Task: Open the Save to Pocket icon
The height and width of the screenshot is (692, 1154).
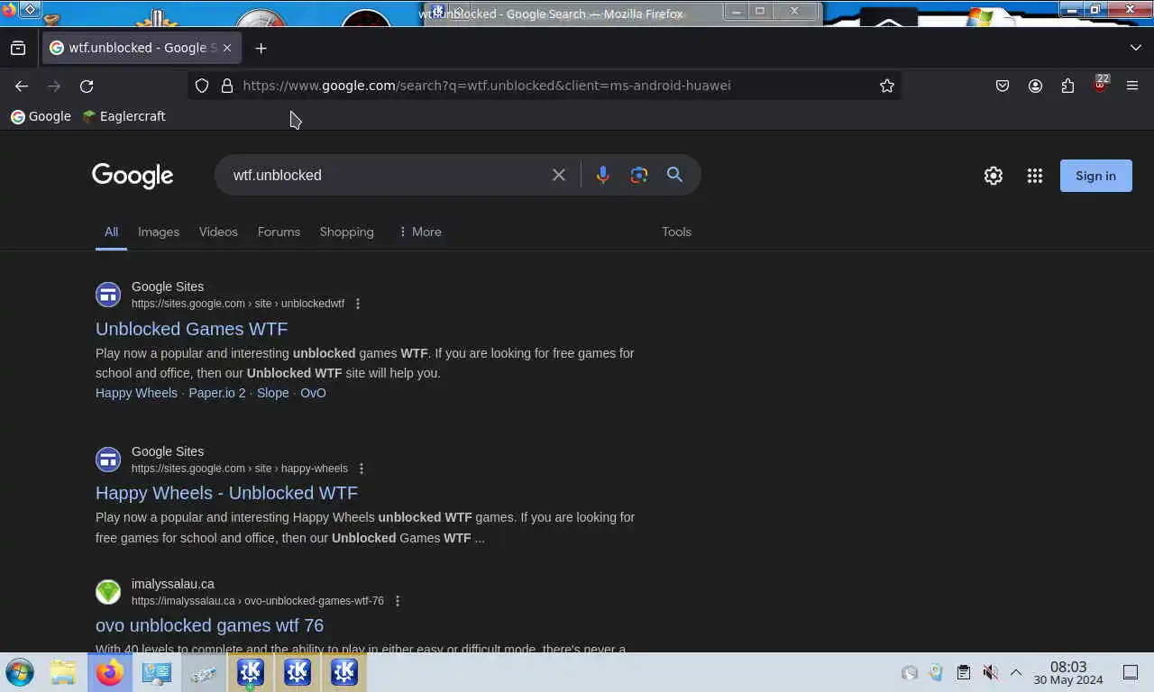Action: click(x=1003, y=86)
